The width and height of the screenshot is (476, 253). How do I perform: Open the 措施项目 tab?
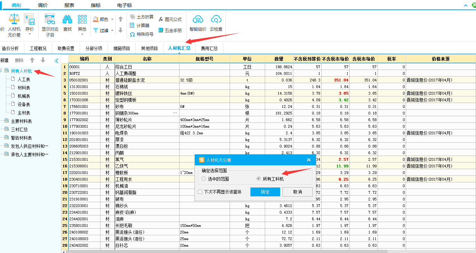click(121, 48)
